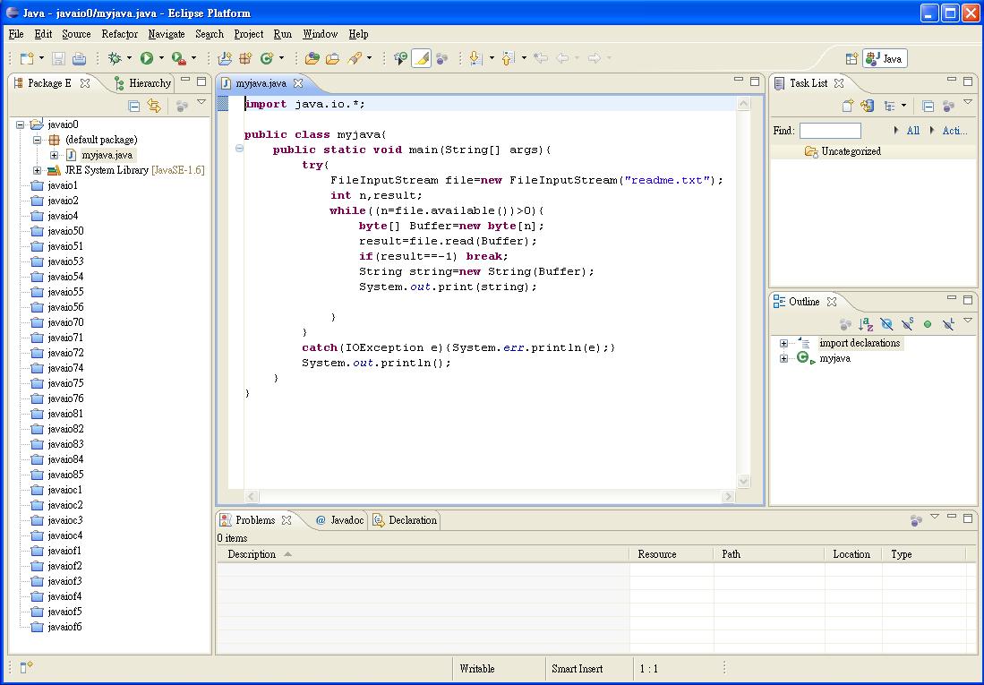Switch to the Javadoc tab
Screen dimensions: 984x685
pos(339,520)
